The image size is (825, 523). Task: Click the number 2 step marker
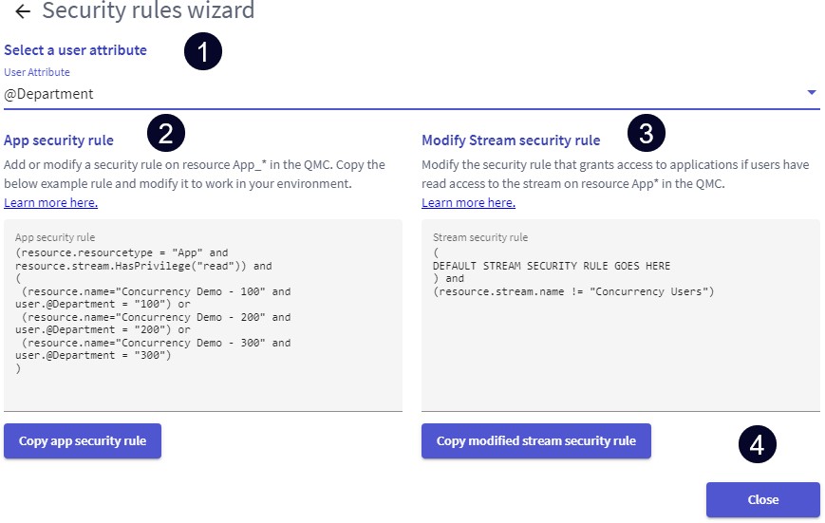[x=166, y=134]
